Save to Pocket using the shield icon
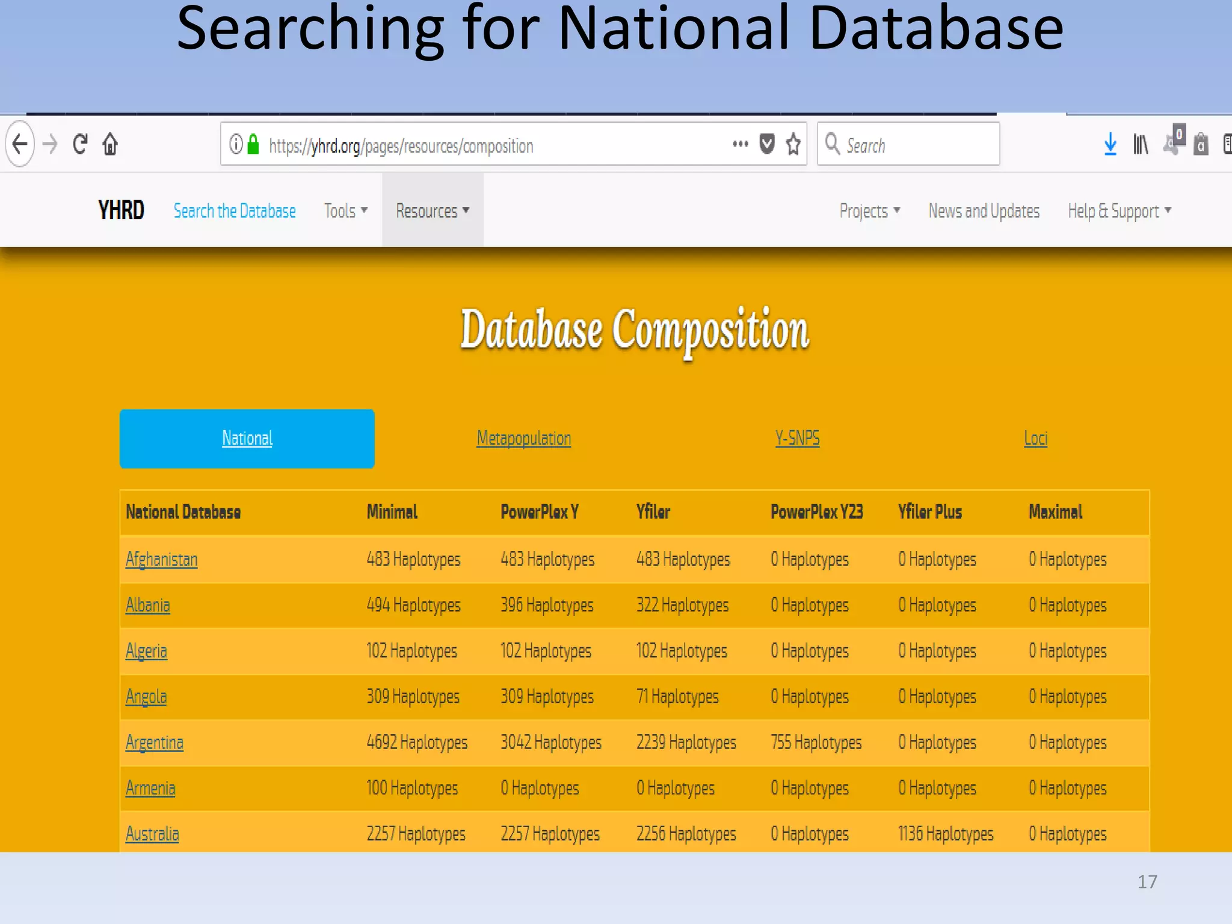Screen dimensions: 1232x924 point(766,144)
